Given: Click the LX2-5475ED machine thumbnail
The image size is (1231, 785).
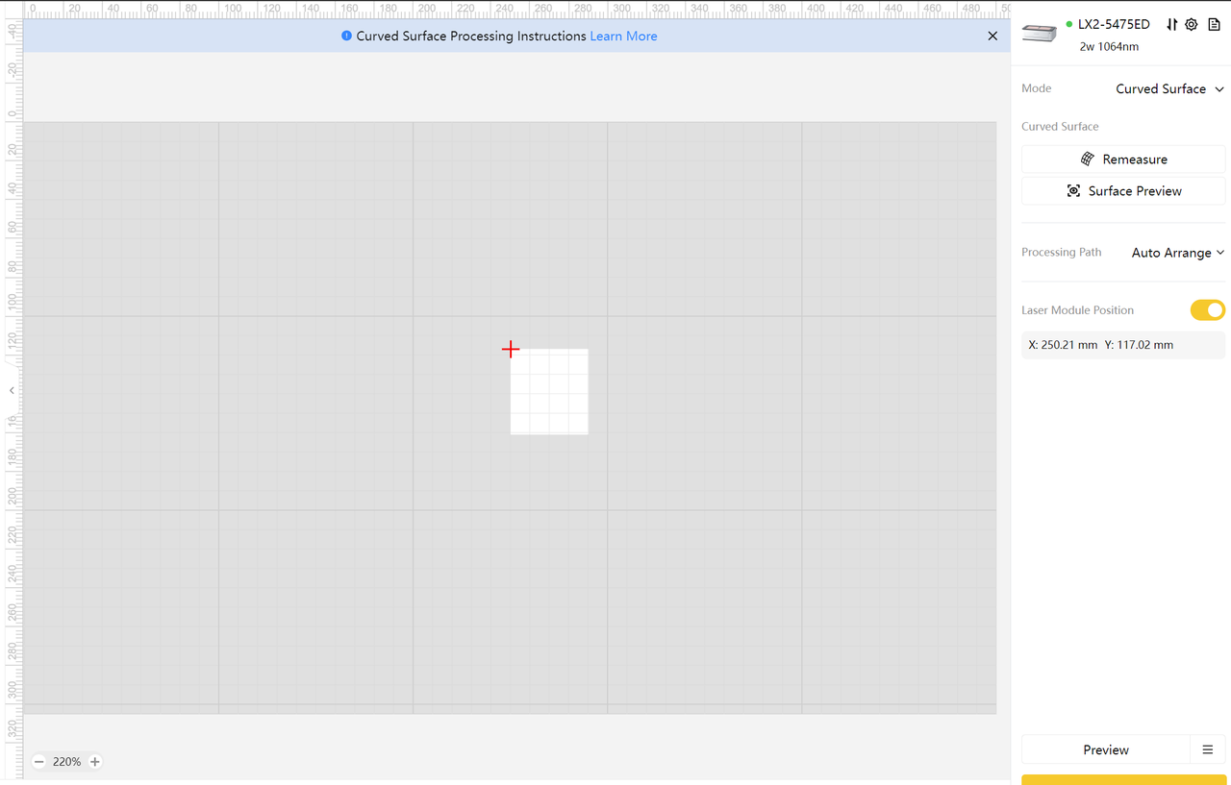Looking at the screenshot, I should point(1039,34).
